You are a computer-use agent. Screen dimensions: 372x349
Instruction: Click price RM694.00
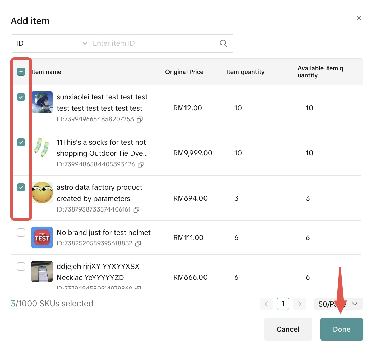click(x=190, y=198)
